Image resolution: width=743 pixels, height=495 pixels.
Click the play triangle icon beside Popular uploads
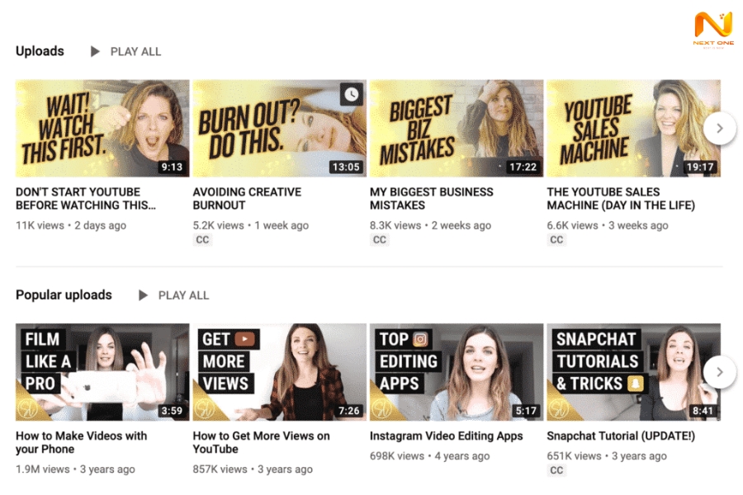click(x=143, y=295)
